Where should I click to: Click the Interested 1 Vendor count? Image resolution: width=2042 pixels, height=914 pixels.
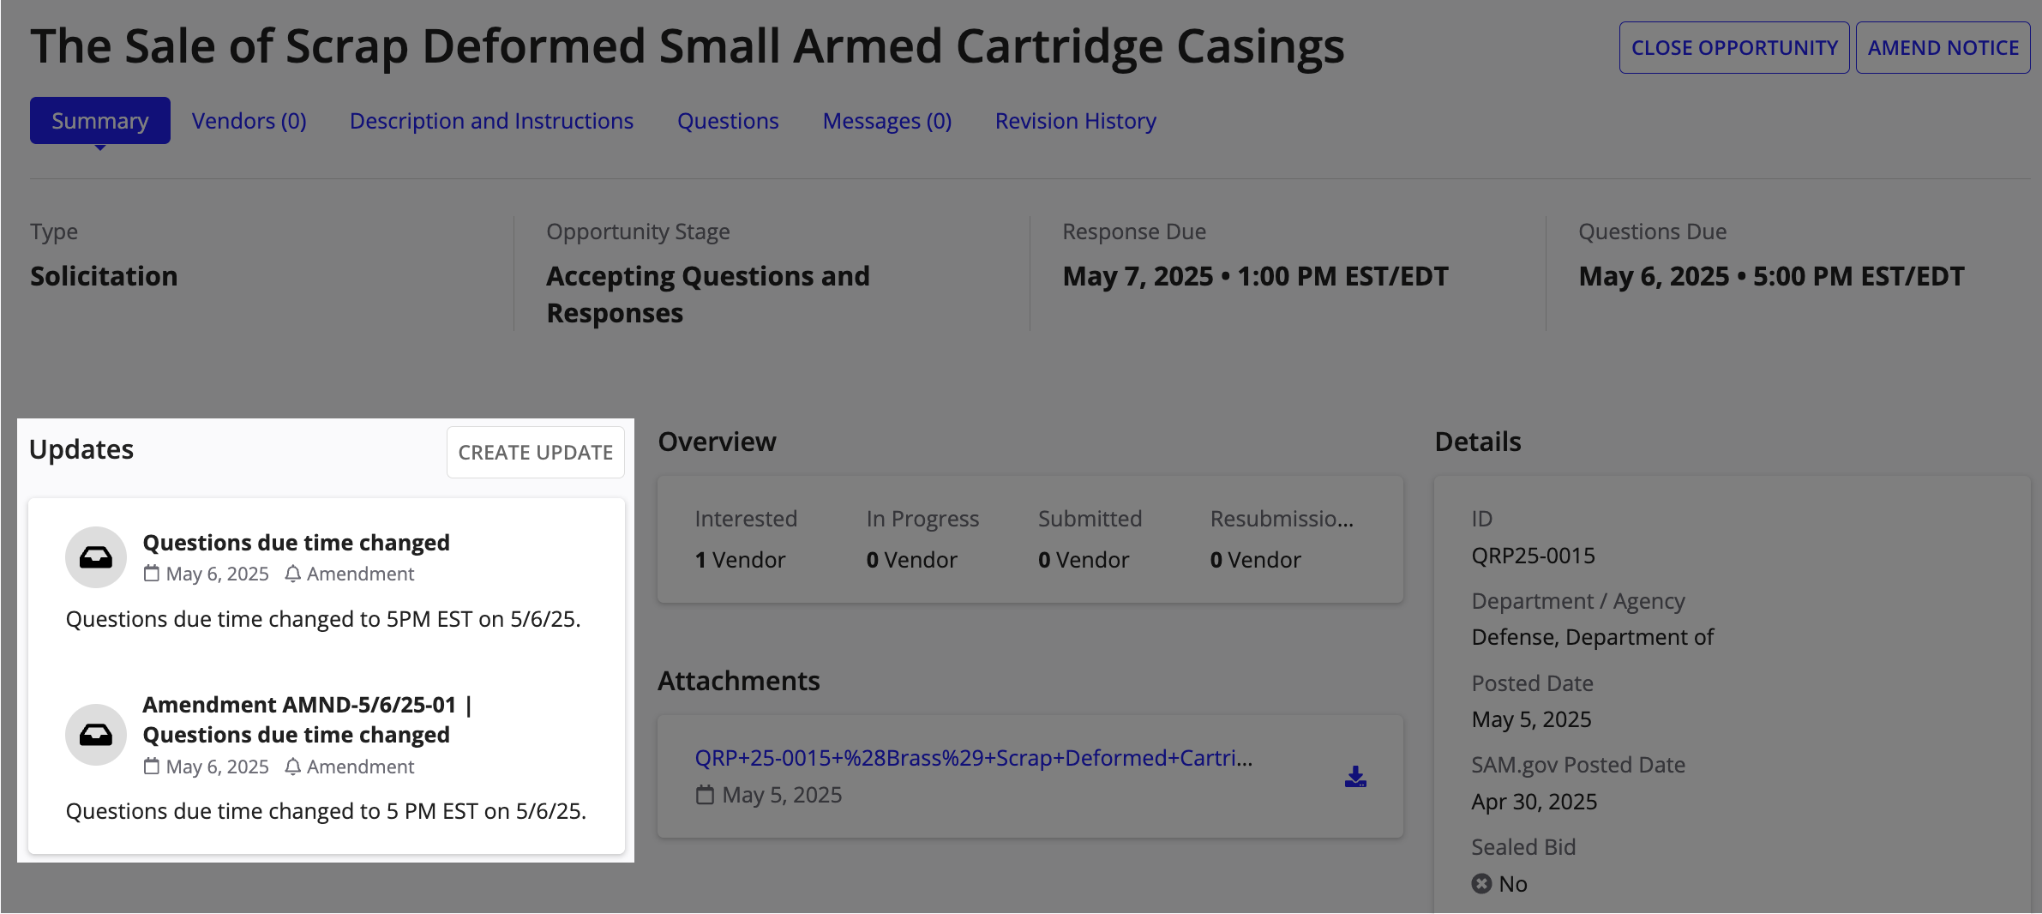741,560
